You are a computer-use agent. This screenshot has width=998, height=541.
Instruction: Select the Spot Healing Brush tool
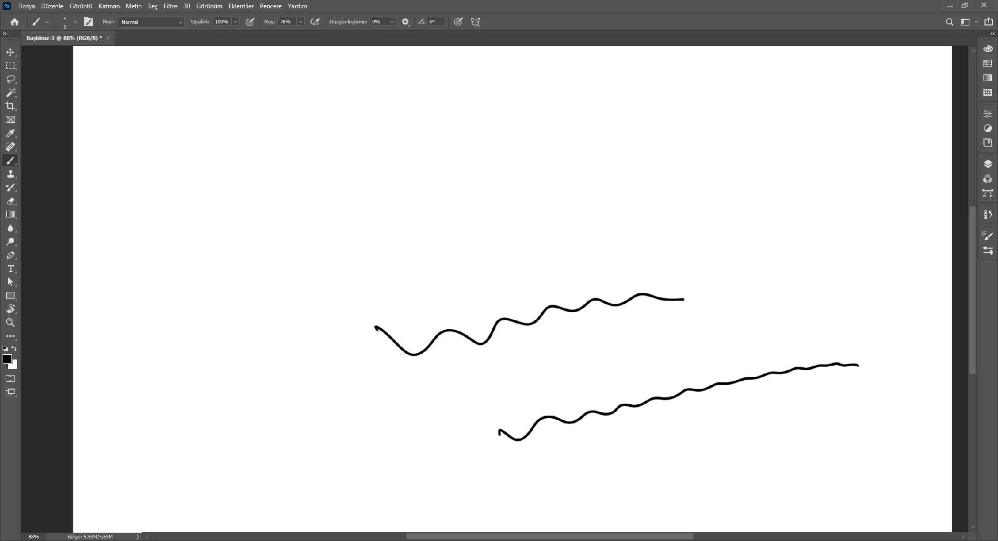pyautogui.click(x=10, y=147)
